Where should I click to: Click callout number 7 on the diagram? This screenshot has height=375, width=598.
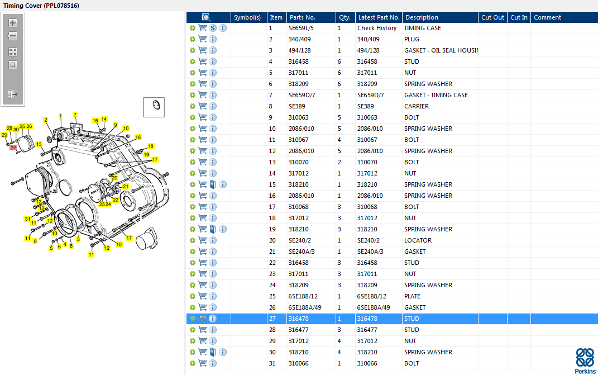75,115
